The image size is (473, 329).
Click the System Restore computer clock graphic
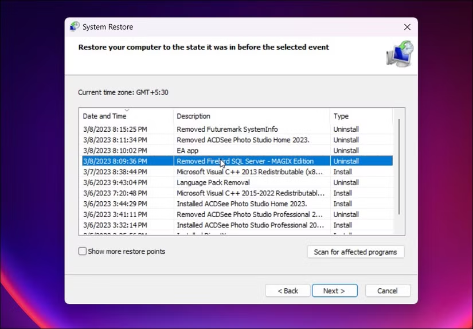click(x=400, y=54)
